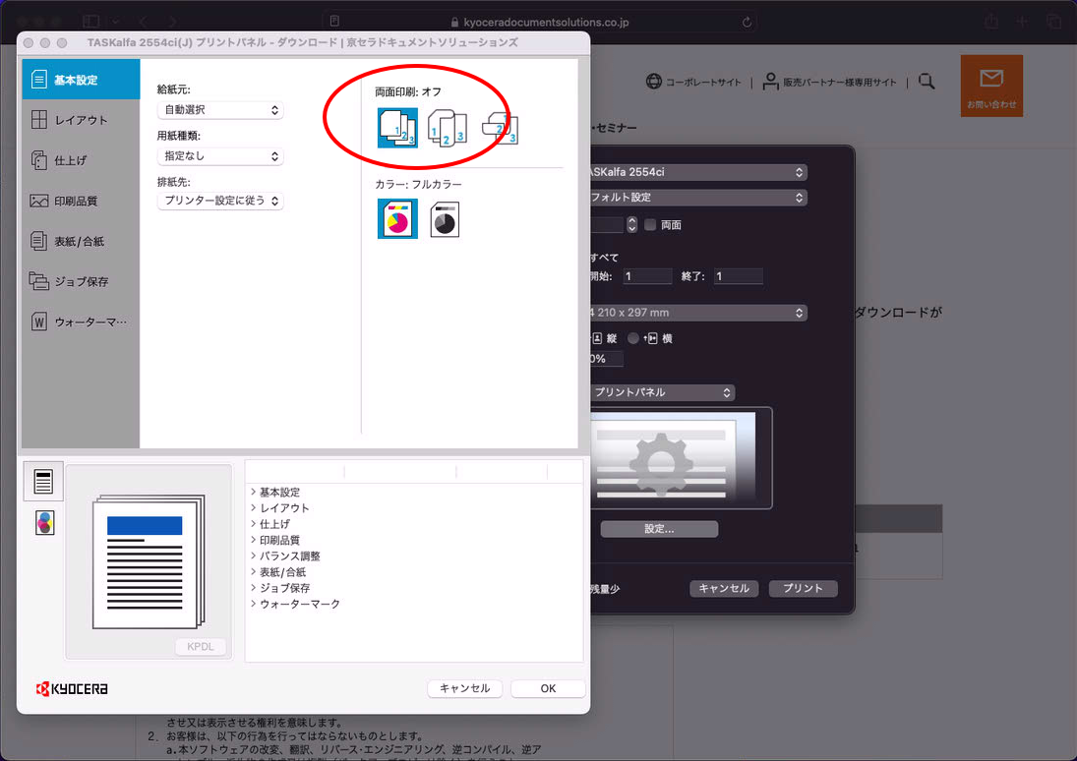Click キャンセル in the Kyocera dialog
Image resolution: width=1077 pixels, height=761 pixels.
[465, 688]
